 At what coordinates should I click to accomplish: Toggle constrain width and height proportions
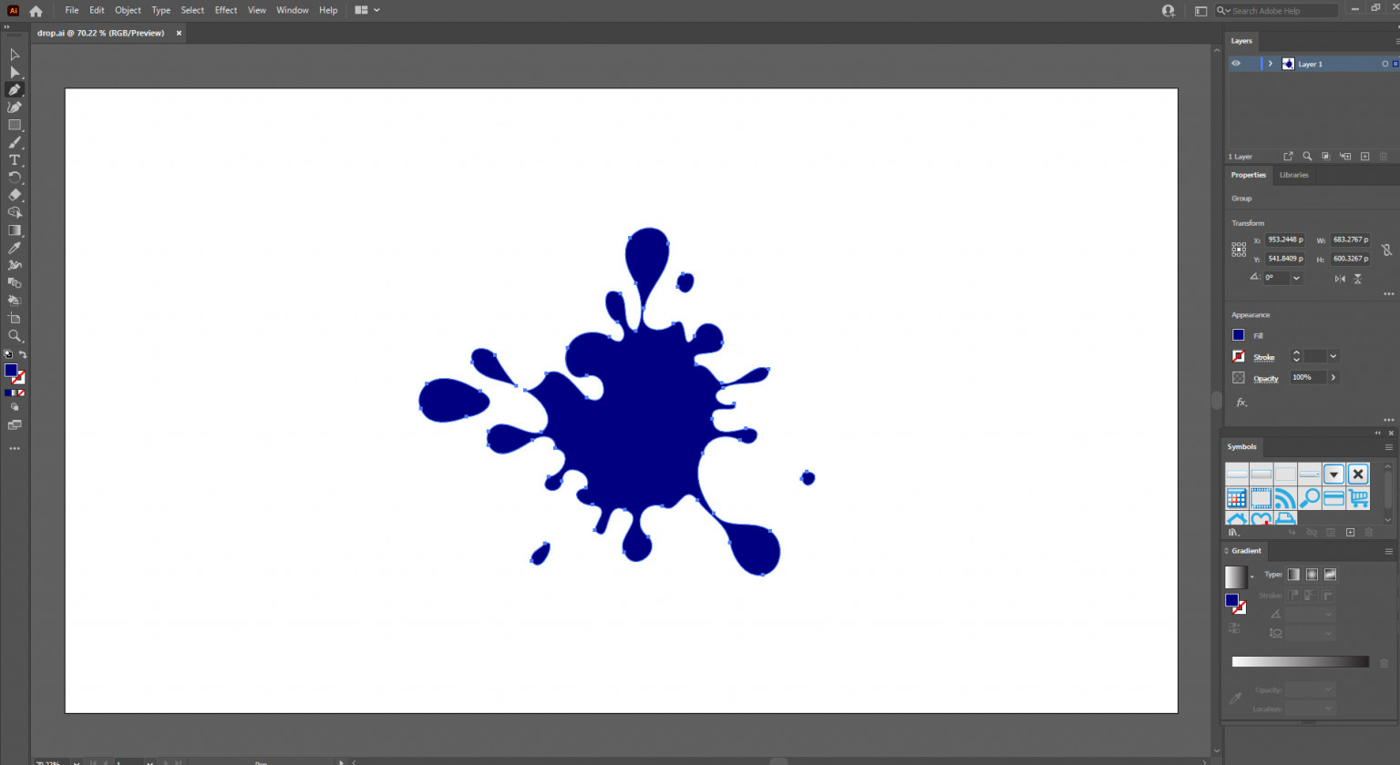click(1385, 250)
